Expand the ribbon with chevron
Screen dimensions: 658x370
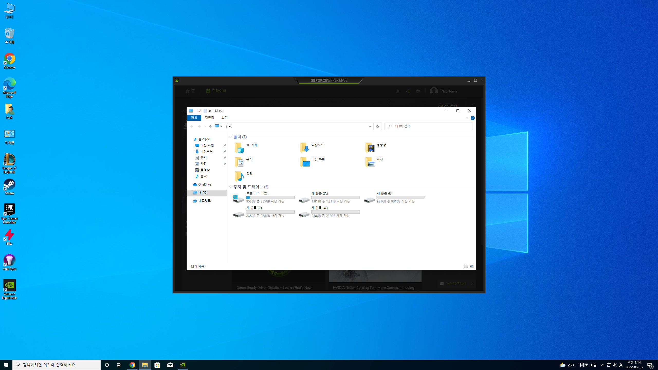pyautogui.click(x=467, y=118)
